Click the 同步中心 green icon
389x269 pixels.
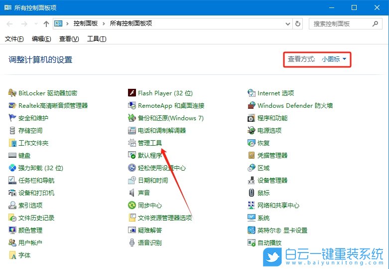click(x=131, y=205)
